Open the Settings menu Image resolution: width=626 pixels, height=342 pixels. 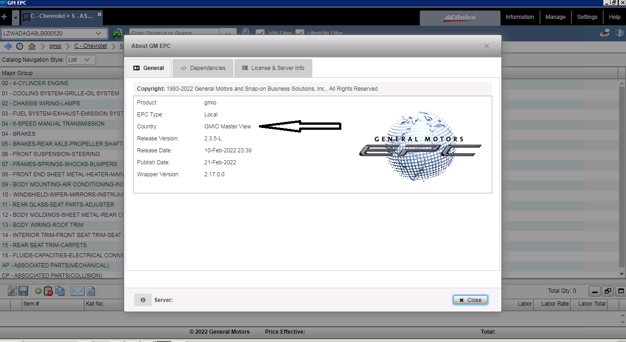[x=587, y=17]
